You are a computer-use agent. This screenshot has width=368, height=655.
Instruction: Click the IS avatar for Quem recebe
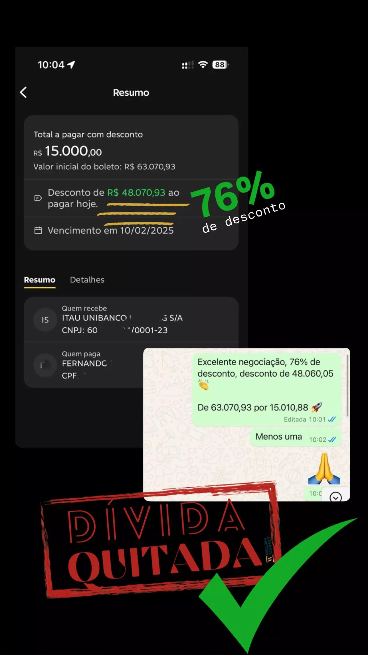tap(45, 320)
